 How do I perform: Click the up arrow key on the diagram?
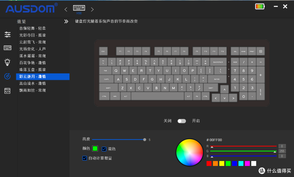(x=224, y=89)
